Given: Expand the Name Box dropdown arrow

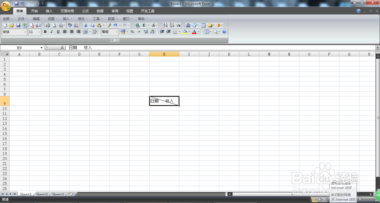Looking at the screenshot, I should 41,48.
